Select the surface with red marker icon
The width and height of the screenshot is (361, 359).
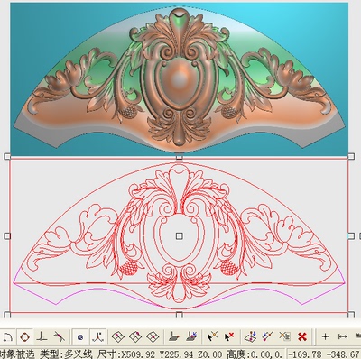173,336
